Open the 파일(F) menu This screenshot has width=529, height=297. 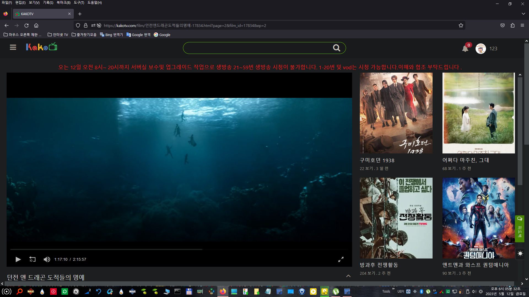point(7,2)
